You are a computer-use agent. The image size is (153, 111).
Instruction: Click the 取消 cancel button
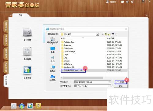[121, 86]
